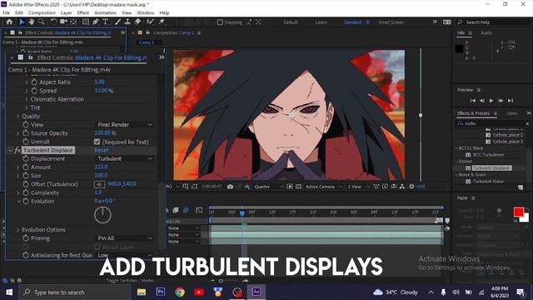Open YouTube app from the taskbar
The width and height of the screenshot is (533, 300).
point(199,292)
